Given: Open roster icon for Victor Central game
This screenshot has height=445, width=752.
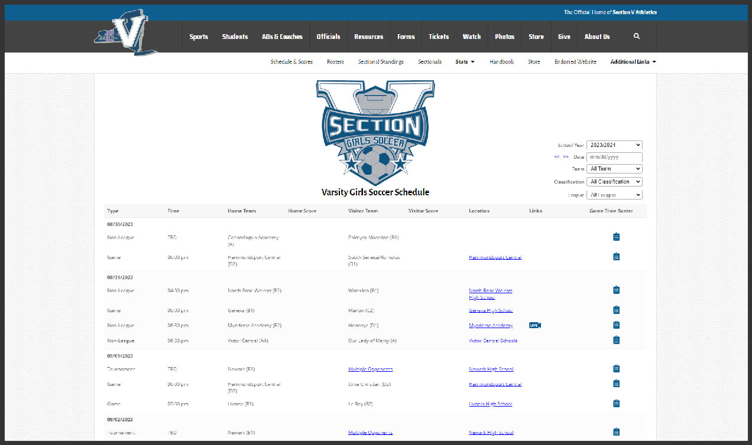Looking at the screenshot, I should pyautogui.click(x=616, y=340).
